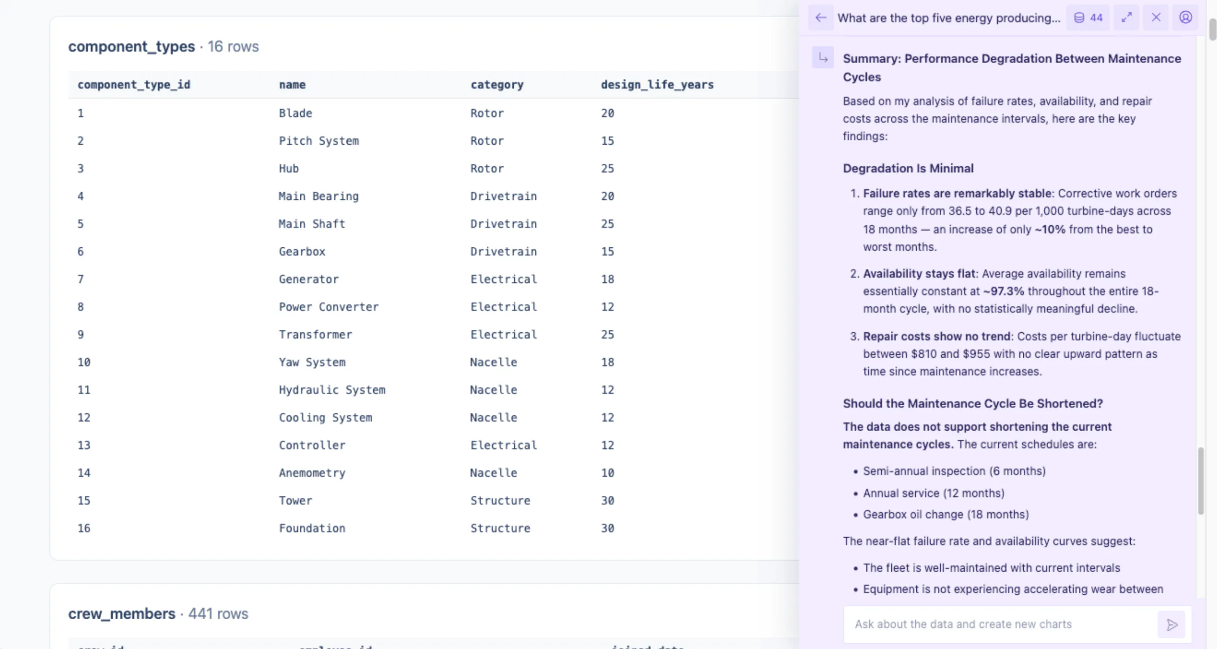The width and height of the screenshot is (1217, 649).
Task: Click the 'Foundation' name cell
Action: coord(312,528)
